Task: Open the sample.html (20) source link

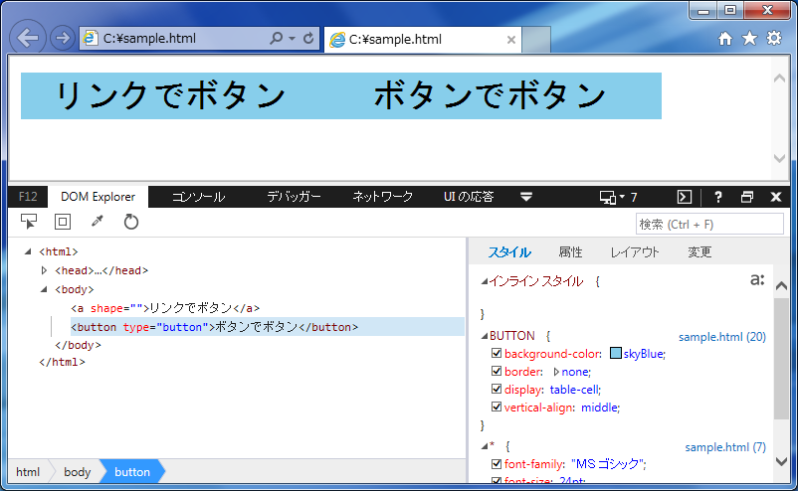Action: point(722,337)
